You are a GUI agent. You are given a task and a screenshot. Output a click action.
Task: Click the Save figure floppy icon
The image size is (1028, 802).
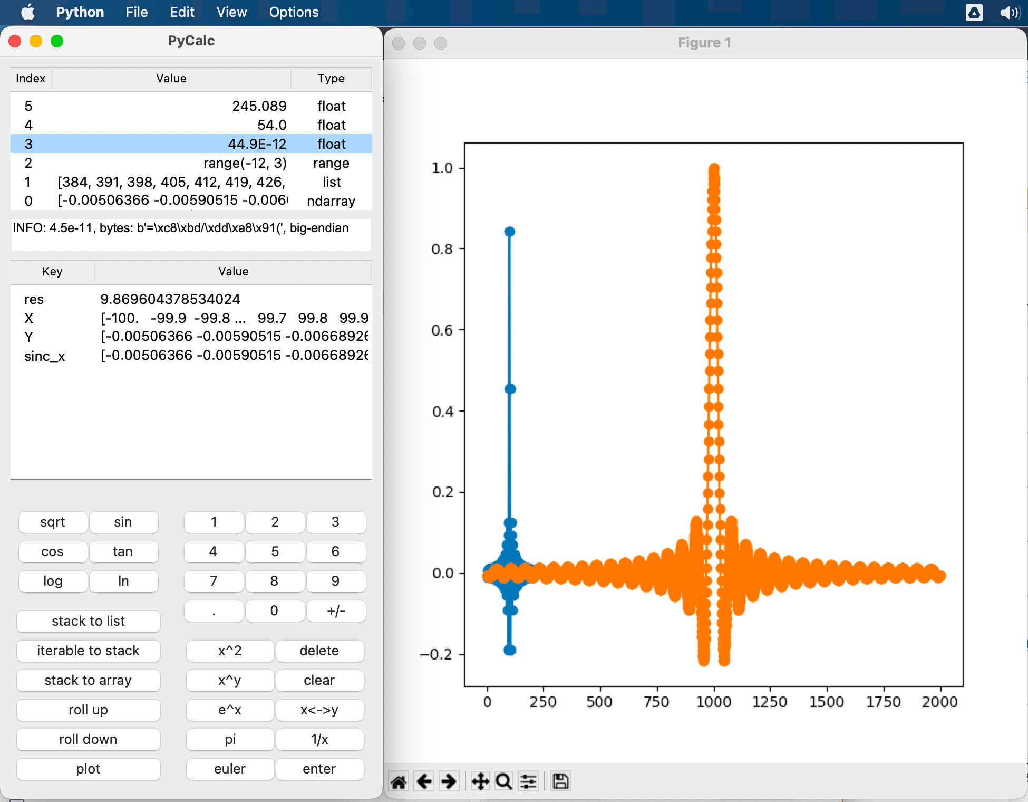560,781
